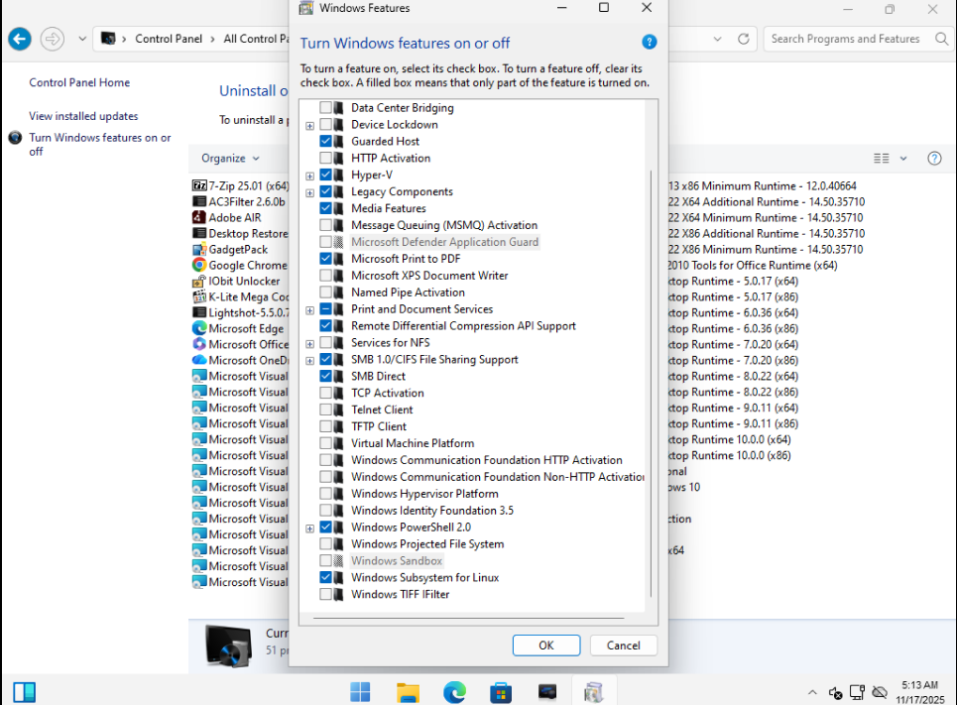Open File Explorer from the taskbar
The height and width of the screenshot is (705, 957).
408,691
